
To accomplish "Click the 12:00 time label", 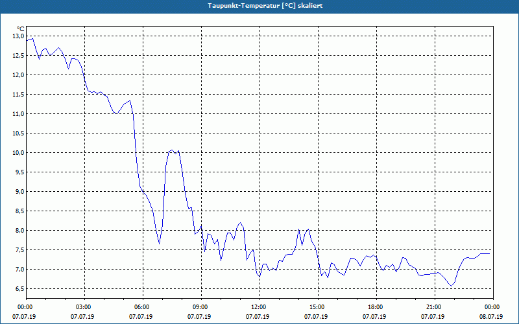I will 260,307.
